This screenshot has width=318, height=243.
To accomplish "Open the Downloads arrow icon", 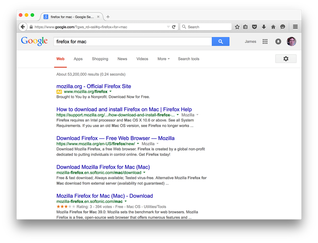I will click(x=264, y=27).
